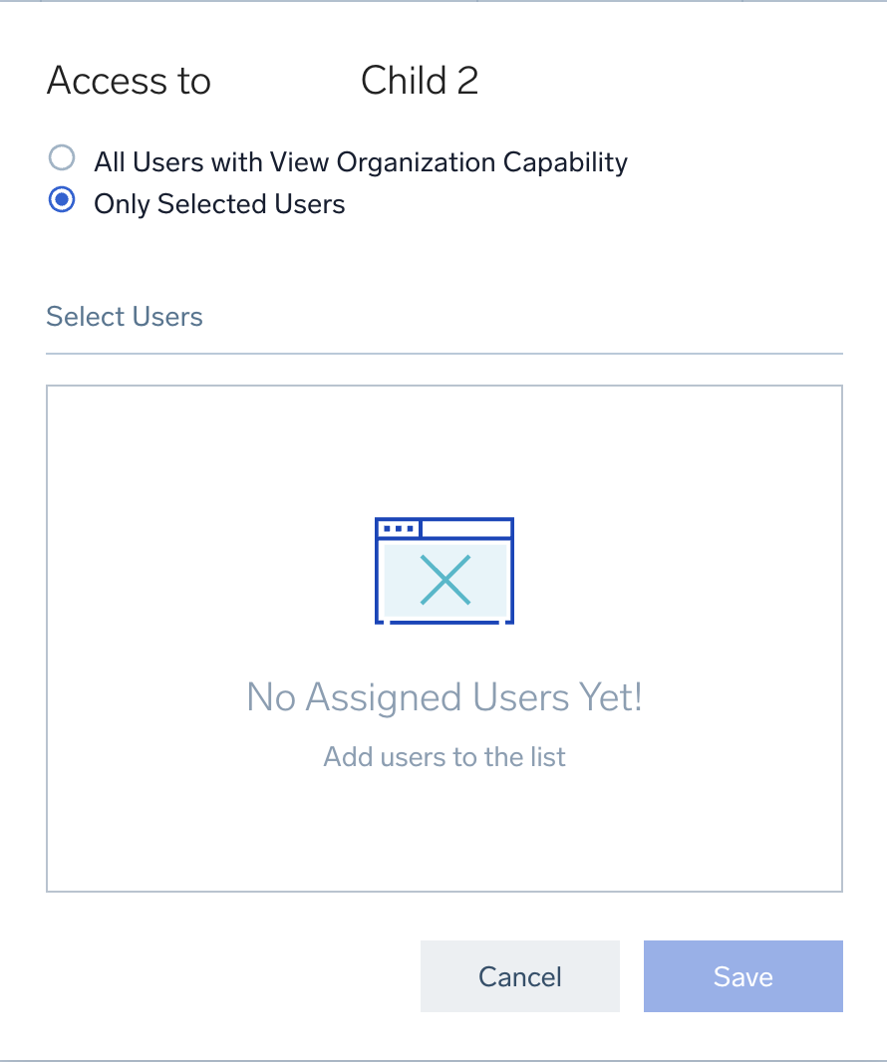
Task: Toggle the currently selected Only Selected Users radio
Action: [62, 200]
